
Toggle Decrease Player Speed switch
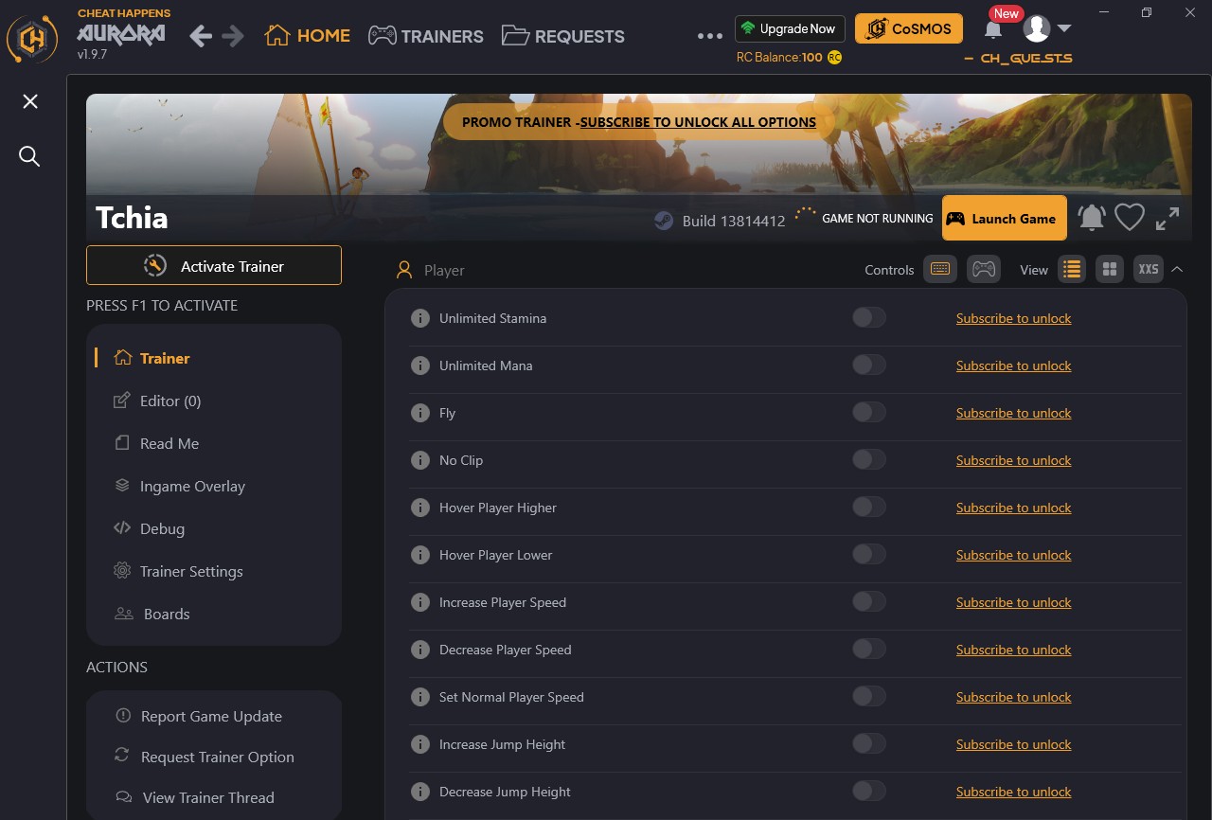(869, 649)
